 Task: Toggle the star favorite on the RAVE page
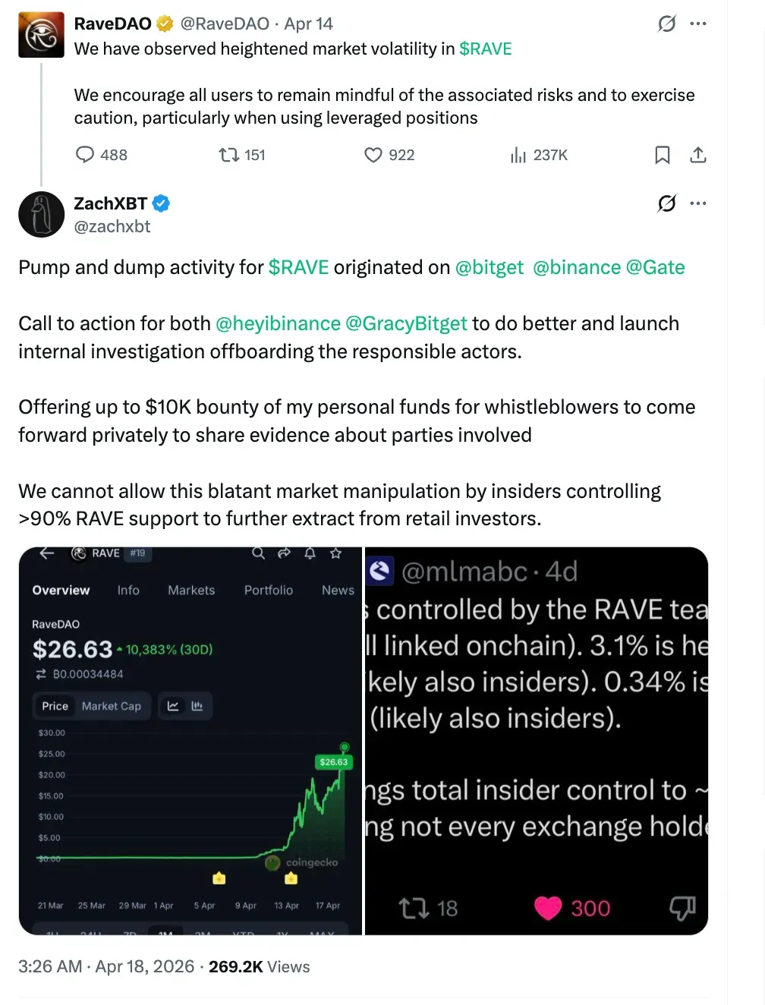click(x=335, y=553)
